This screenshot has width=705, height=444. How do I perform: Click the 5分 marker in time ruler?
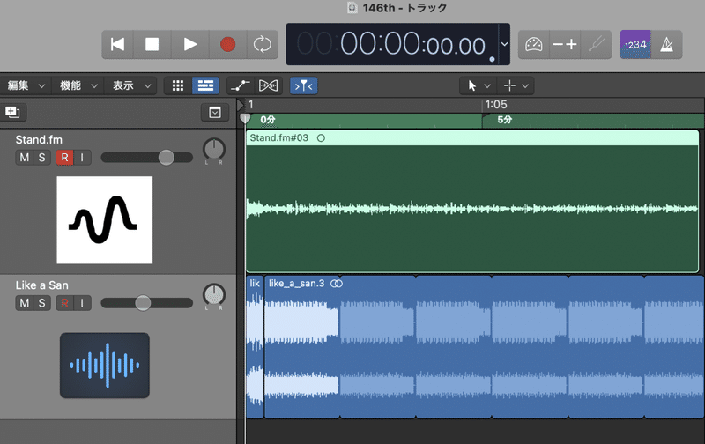(x=504, y=120)
